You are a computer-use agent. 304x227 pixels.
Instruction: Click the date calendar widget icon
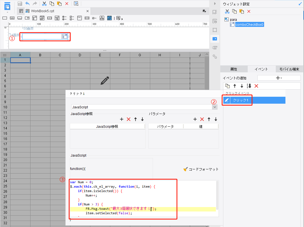[x=42, y=18]
